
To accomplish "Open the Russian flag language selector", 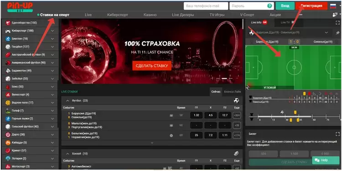I will (x=333, y=6).
